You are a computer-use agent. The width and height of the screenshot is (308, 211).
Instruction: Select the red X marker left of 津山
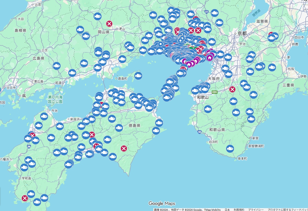[109, 24]
